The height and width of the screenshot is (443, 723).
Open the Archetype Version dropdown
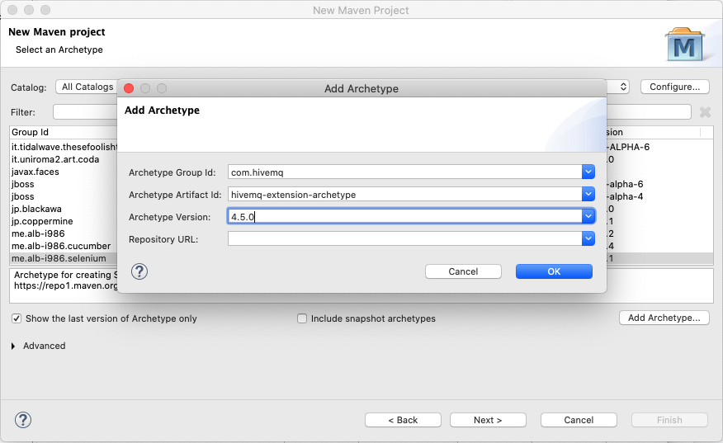(x=588, y=217)
